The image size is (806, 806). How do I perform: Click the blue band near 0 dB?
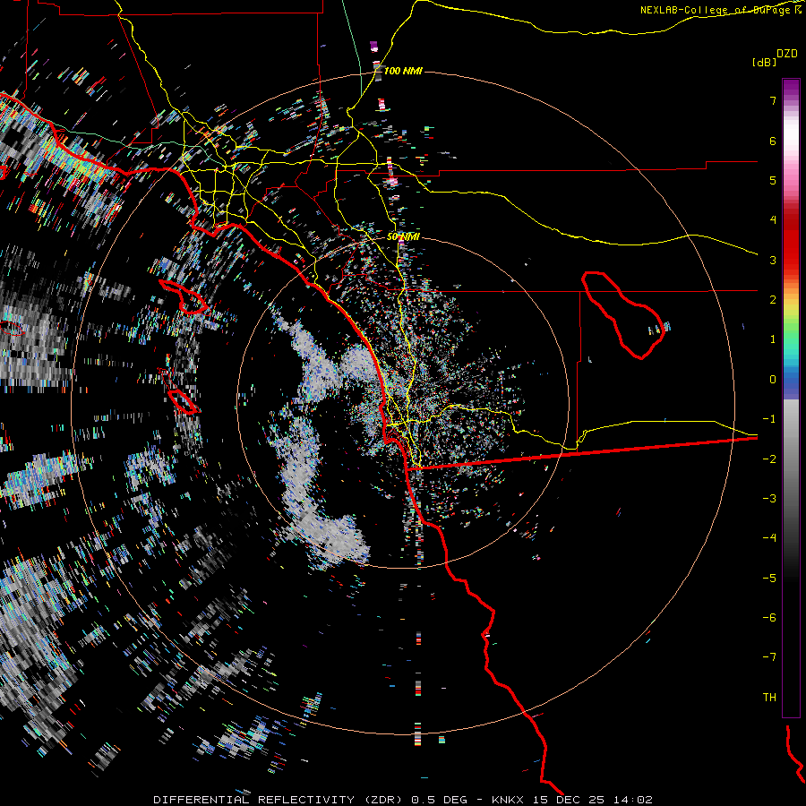791,383
